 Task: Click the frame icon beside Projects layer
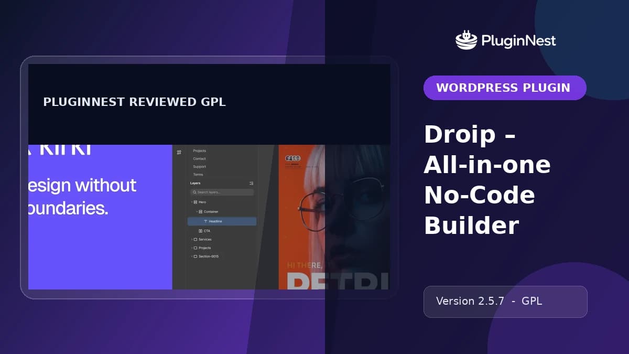pyautogui.click(x=196, y=248)
